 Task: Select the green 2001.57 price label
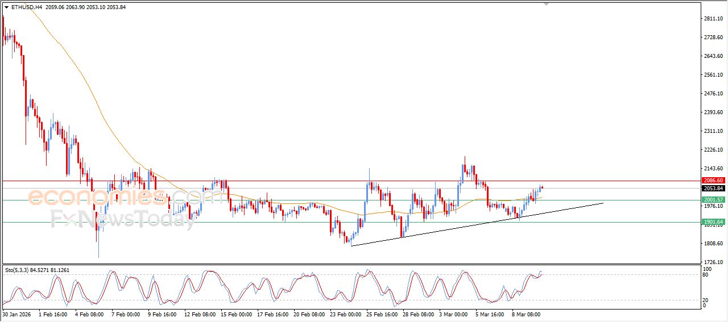click(713, 200)
